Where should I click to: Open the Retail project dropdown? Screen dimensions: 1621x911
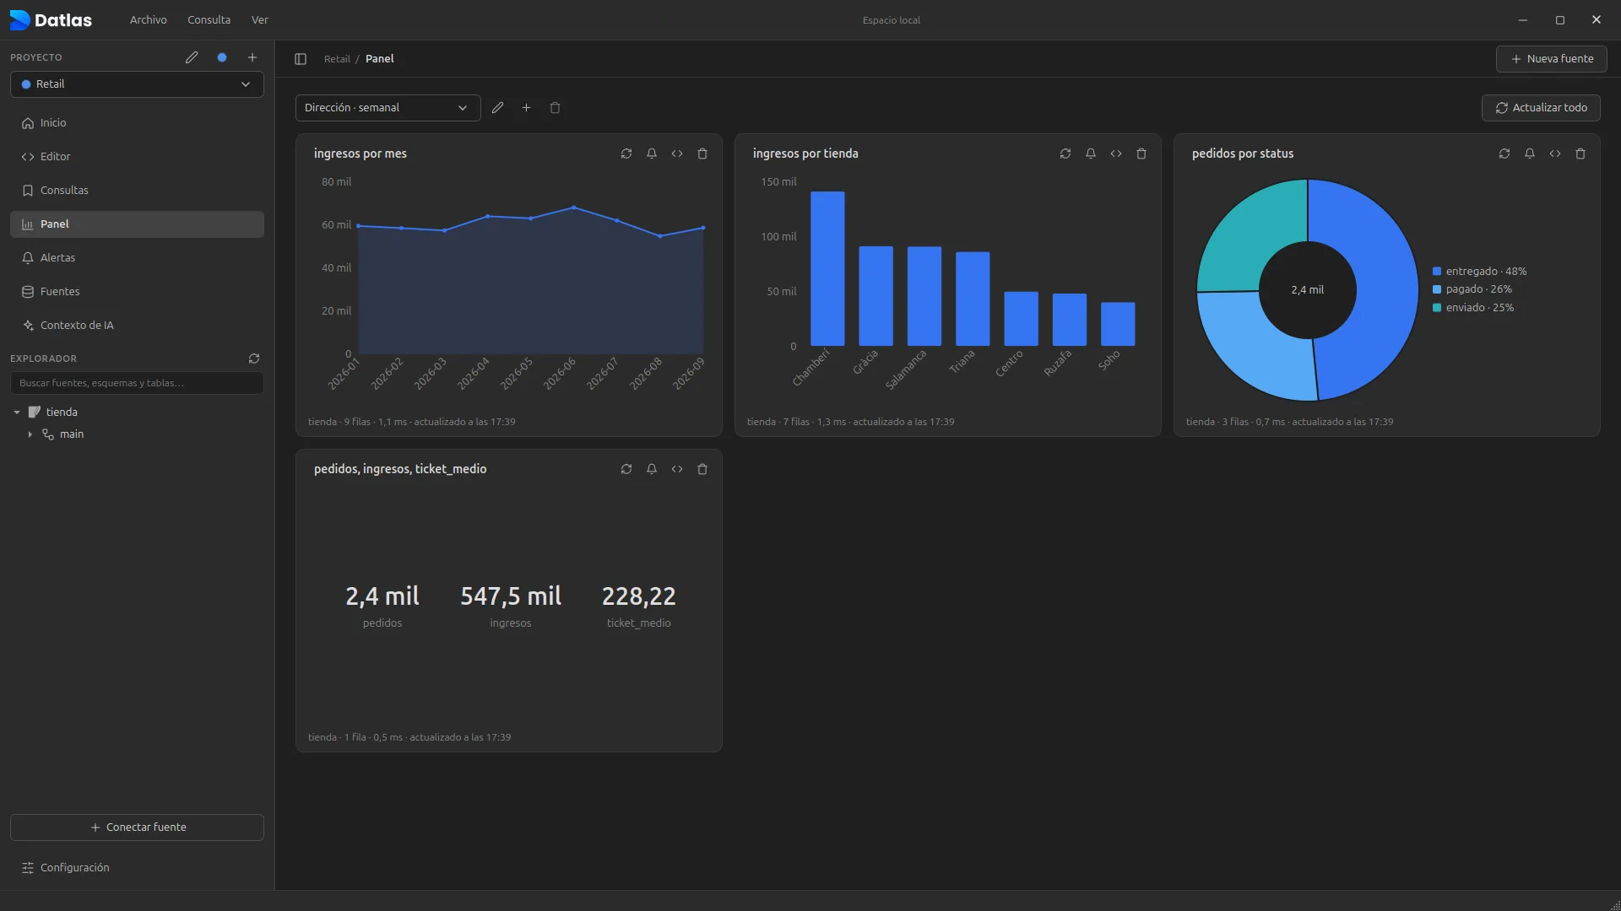[x=137, y=84]
